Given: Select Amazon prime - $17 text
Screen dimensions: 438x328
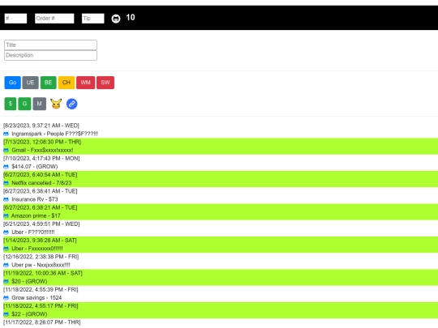Looking at the screenshot, I should coord(36,216).
